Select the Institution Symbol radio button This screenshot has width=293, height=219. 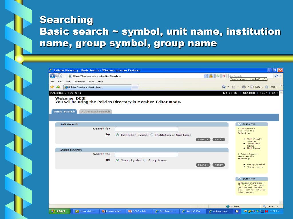click(x=117, y=135)
